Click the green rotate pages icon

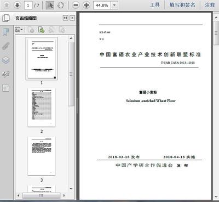[x=41, y=30]
